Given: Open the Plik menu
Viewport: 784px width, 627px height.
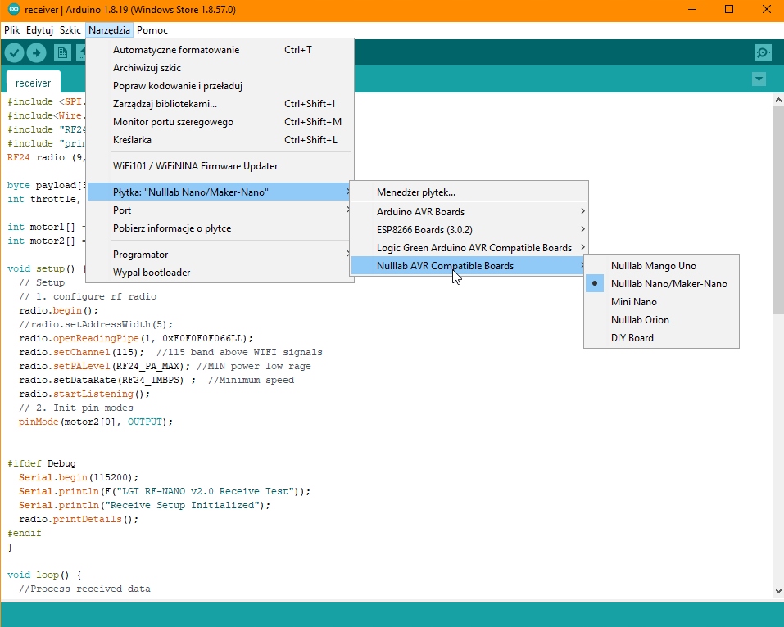Looking at the screenshot, I should [x=11, y=30].
